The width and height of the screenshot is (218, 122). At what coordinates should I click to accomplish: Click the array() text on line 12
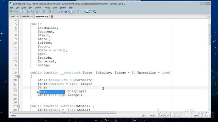point(59,50)
